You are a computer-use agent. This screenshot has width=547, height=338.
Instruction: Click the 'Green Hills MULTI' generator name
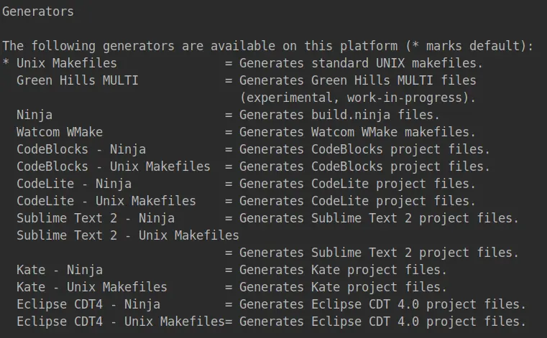coord(78,80)
